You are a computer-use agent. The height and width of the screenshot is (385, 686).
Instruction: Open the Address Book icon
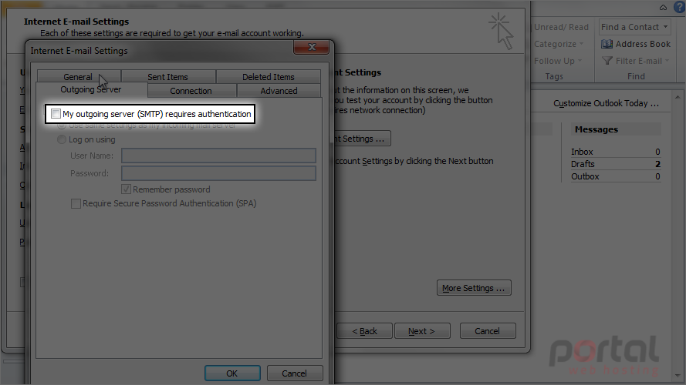pyautogui.click(x=607, y=44)
